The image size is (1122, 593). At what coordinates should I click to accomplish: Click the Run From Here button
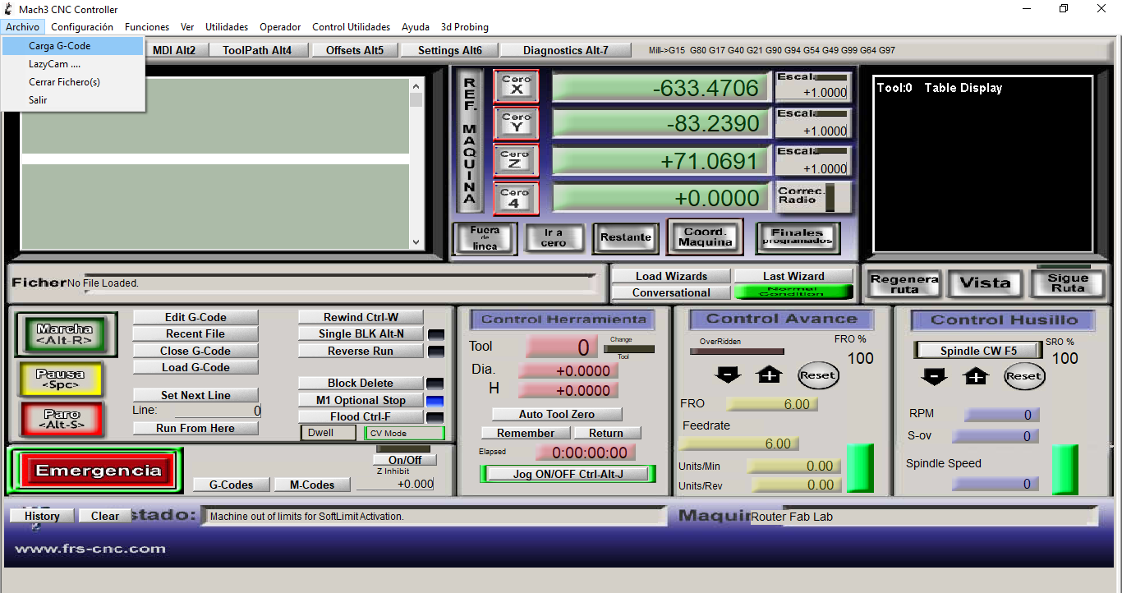(195, 428)
